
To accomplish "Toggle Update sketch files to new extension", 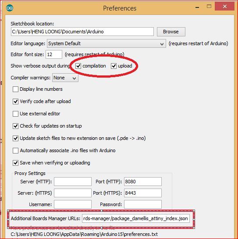I will (15, 138).
